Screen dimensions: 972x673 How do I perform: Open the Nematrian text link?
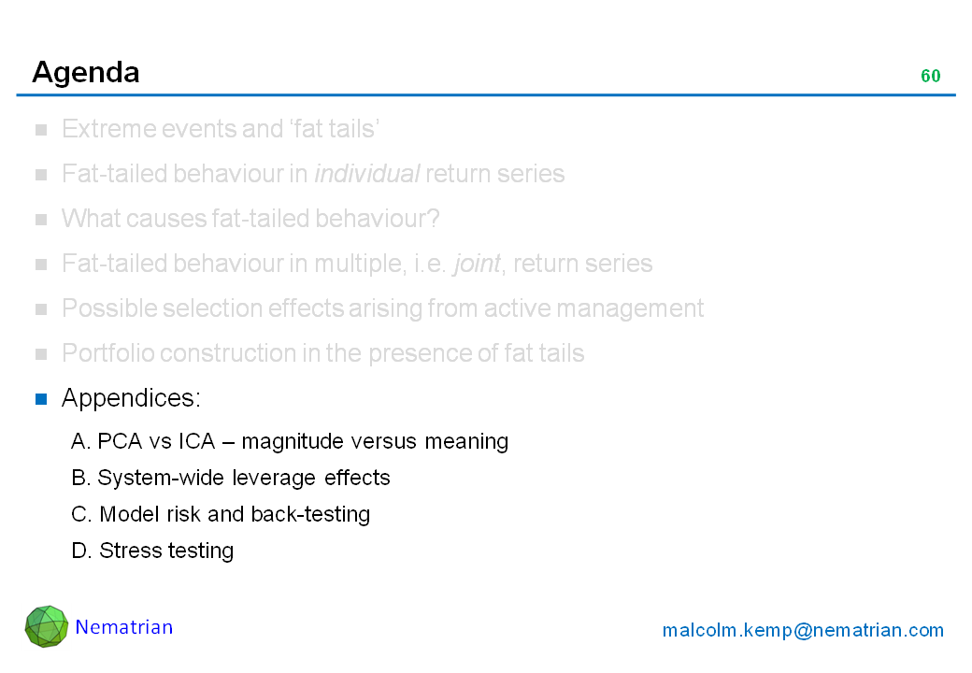pyautogui.click(x=124, y=627)
